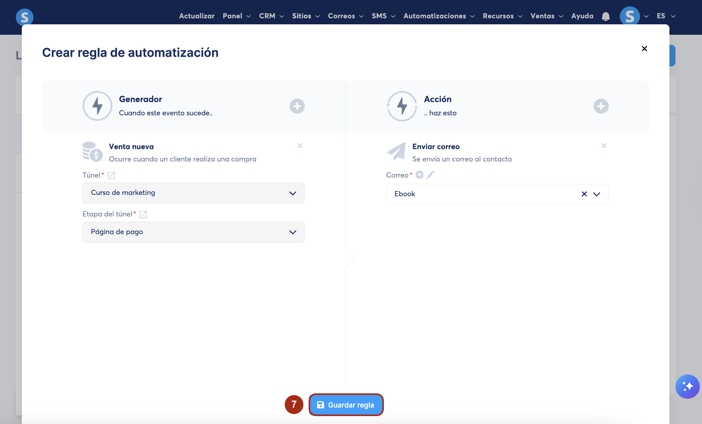Open the notifications bell
This screenshot has height=424, width=702.
click(606, 16)
